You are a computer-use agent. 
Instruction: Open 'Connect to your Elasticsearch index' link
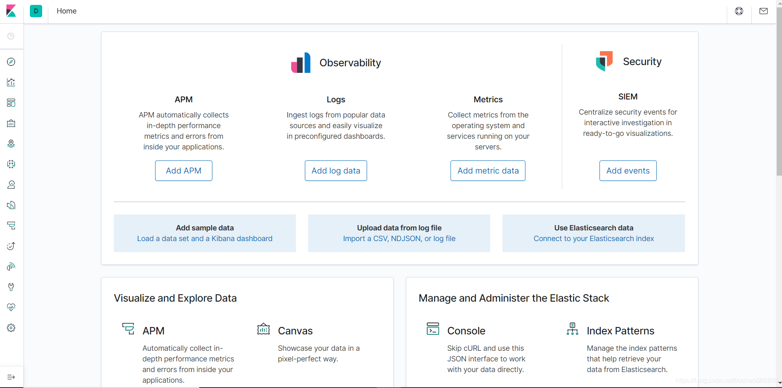(594, 239)
